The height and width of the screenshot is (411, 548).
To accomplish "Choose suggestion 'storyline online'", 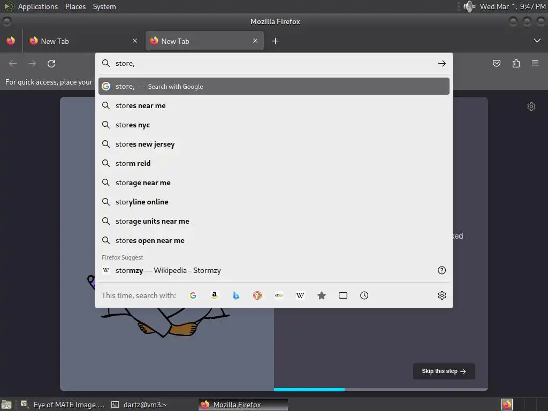I will (x=274, y=202).
